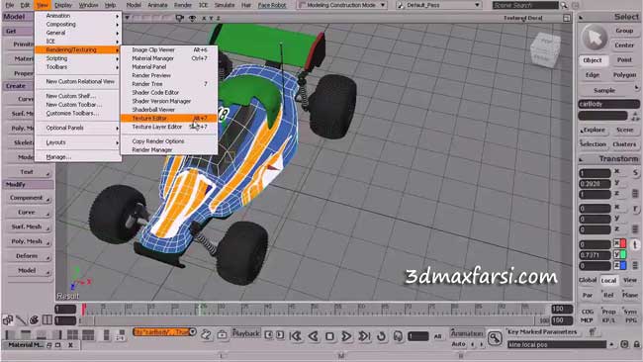The width and height of the screenshot is (643, 362).
Task: Play the animation backward
Action: [314, 336]
